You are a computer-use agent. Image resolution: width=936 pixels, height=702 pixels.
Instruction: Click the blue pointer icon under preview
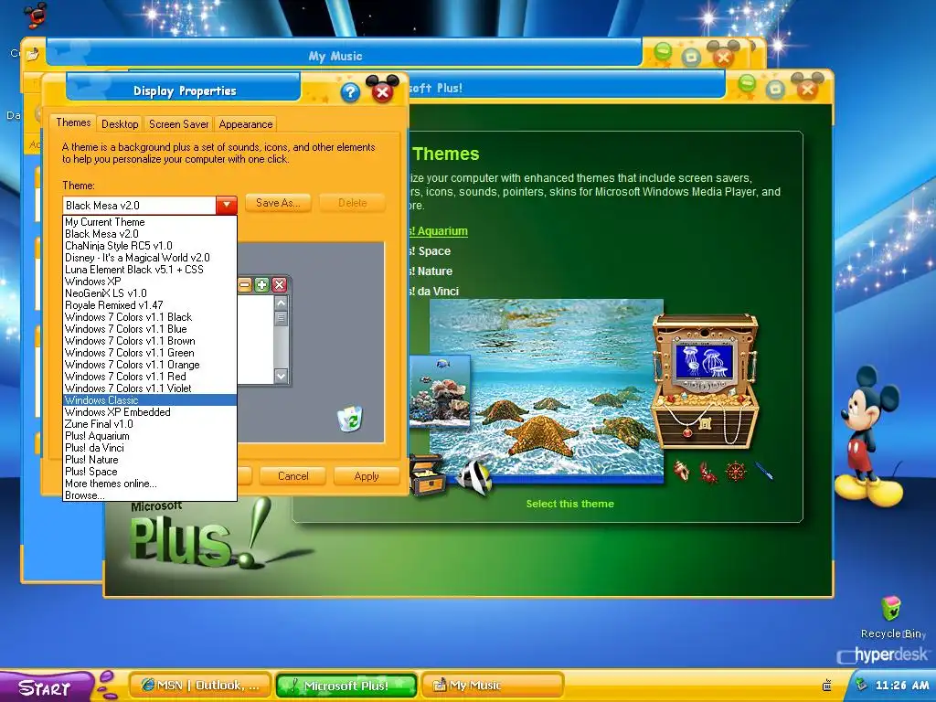[764, 471]
